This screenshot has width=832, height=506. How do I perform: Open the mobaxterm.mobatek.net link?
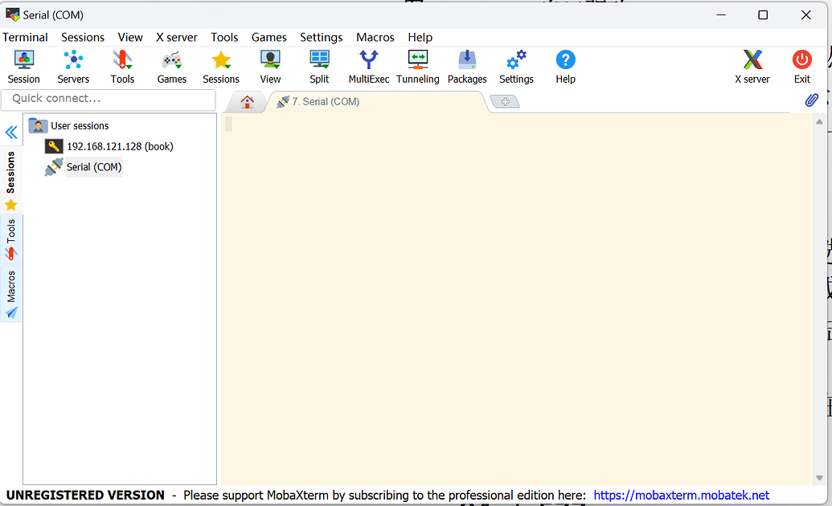click(681, 495)
